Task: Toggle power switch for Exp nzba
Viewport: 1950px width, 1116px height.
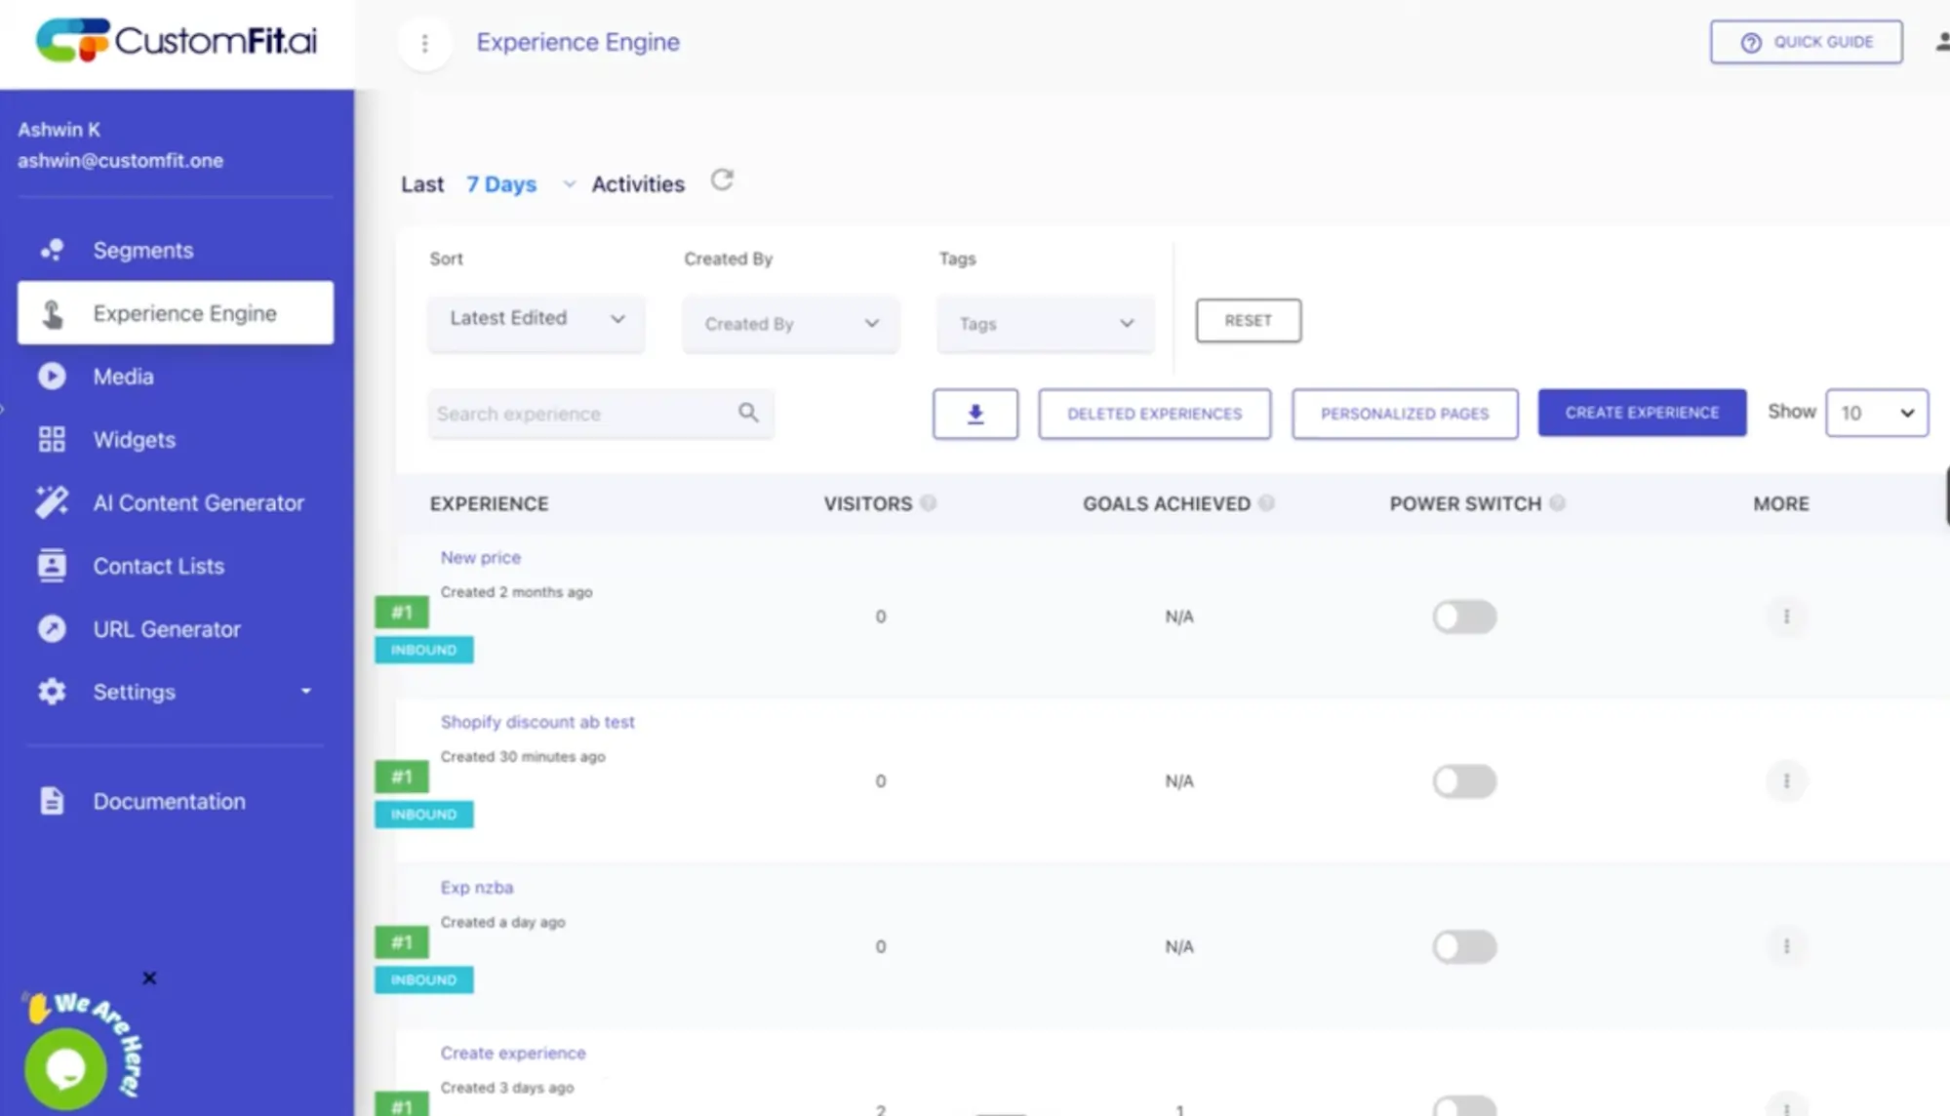Action: [1464, 946]
